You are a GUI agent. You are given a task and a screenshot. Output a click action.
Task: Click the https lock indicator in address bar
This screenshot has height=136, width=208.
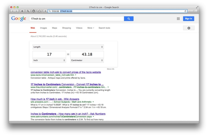point(55,11)
